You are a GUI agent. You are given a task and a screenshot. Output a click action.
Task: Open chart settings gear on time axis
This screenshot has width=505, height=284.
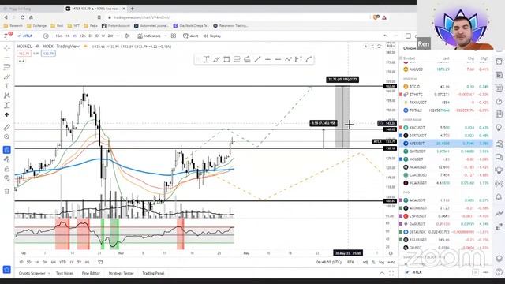tap(391, 253)
